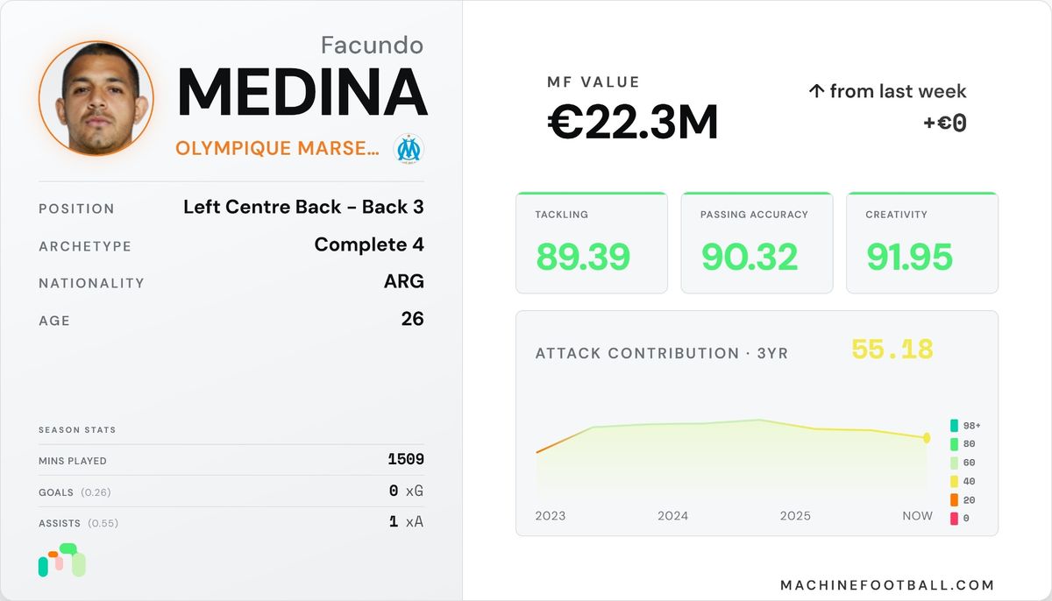This screenshot has height=601, width=1052.
Task: Select the yellow 40 legend swatch
Action: [954, 481]
